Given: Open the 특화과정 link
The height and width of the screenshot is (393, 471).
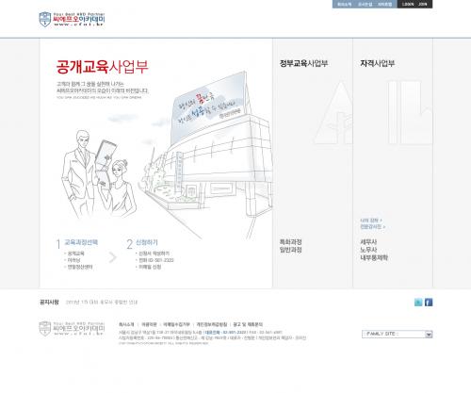Looking at the screenshot, I should 291,242.
